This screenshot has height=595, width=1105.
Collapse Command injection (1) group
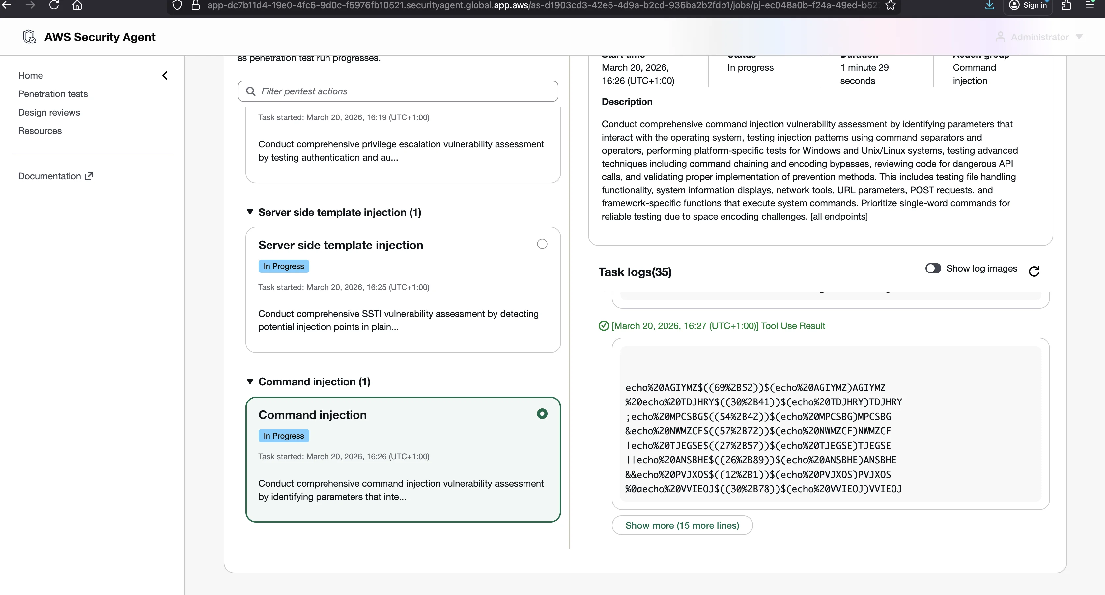(250, 381)
